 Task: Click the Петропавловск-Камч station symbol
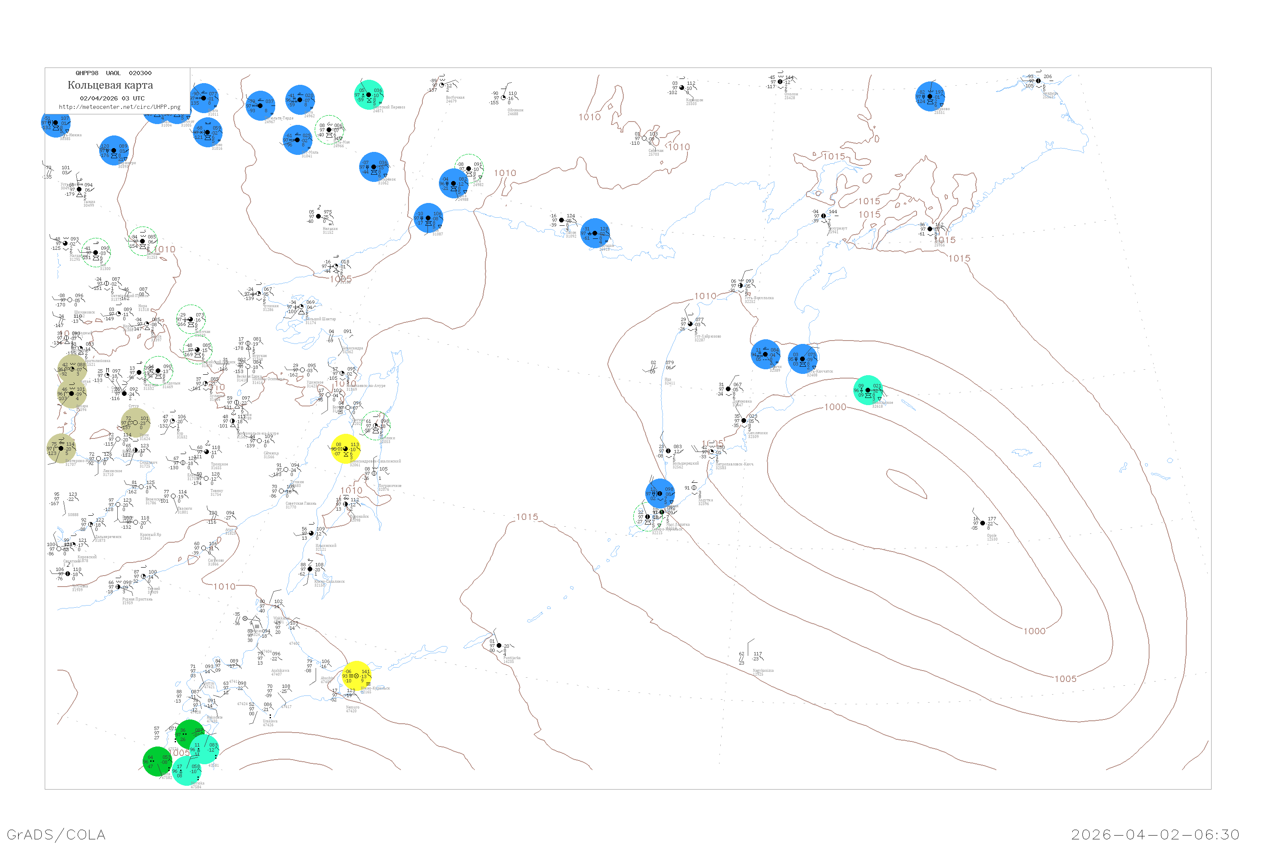(711, 452)
